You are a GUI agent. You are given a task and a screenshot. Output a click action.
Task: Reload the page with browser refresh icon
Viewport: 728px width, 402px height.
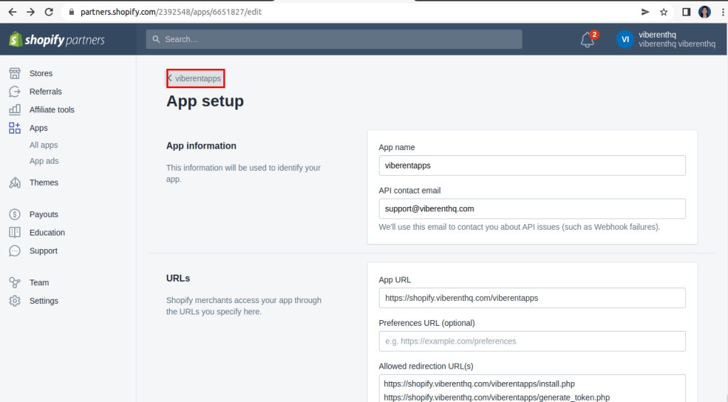pyautogui.click(x=49, y=12)
